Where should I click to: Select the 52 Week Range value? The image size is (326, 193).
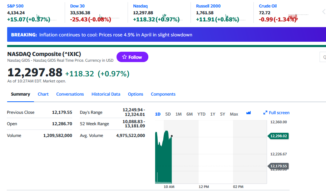[x=134, y=124]
